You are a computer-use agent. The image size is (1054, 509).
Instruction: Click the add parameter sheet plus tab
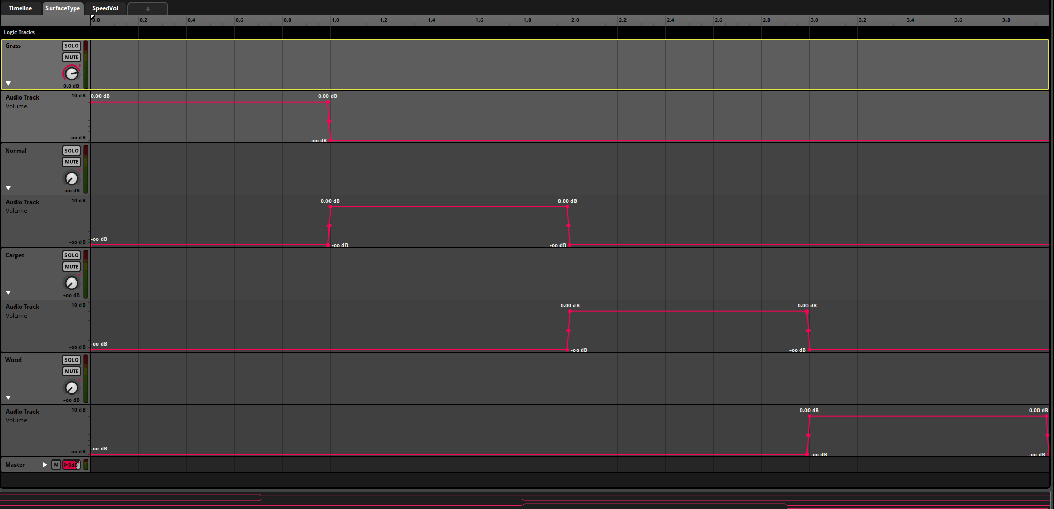click(x=147, y=9)
